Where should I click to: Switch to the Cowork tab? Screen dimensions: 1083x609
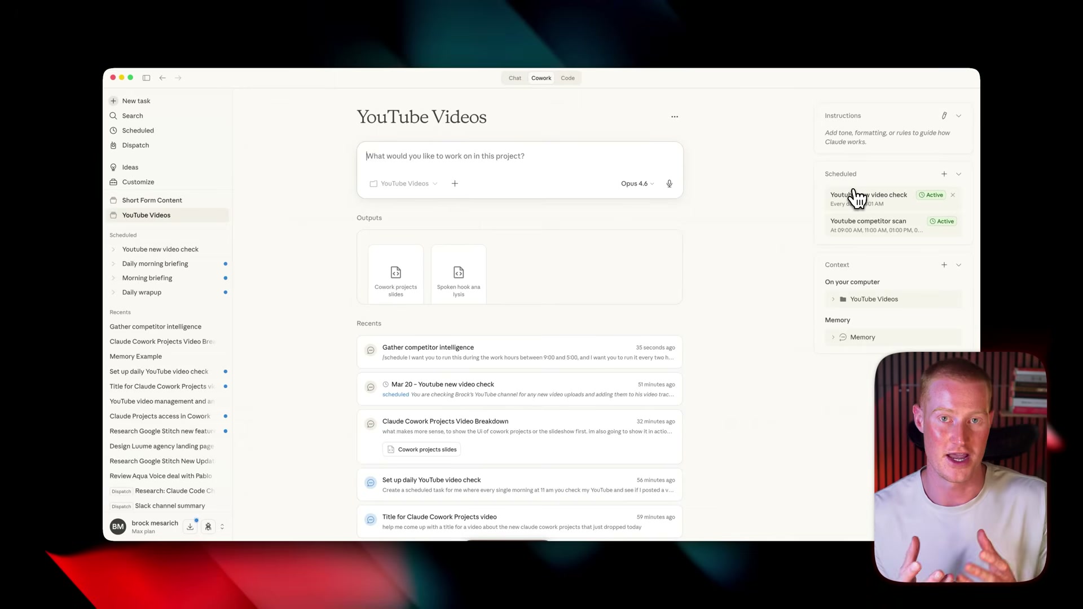(x=541, y=78)
